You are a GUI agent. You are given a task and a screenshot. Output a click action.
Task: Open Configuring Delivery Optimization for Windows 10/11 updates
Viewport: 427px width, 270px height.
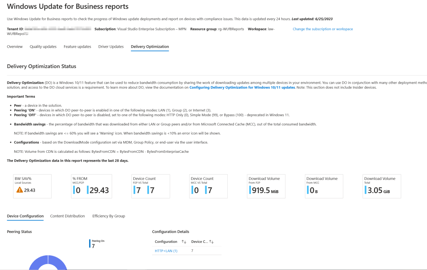click(x=242, y=87)
